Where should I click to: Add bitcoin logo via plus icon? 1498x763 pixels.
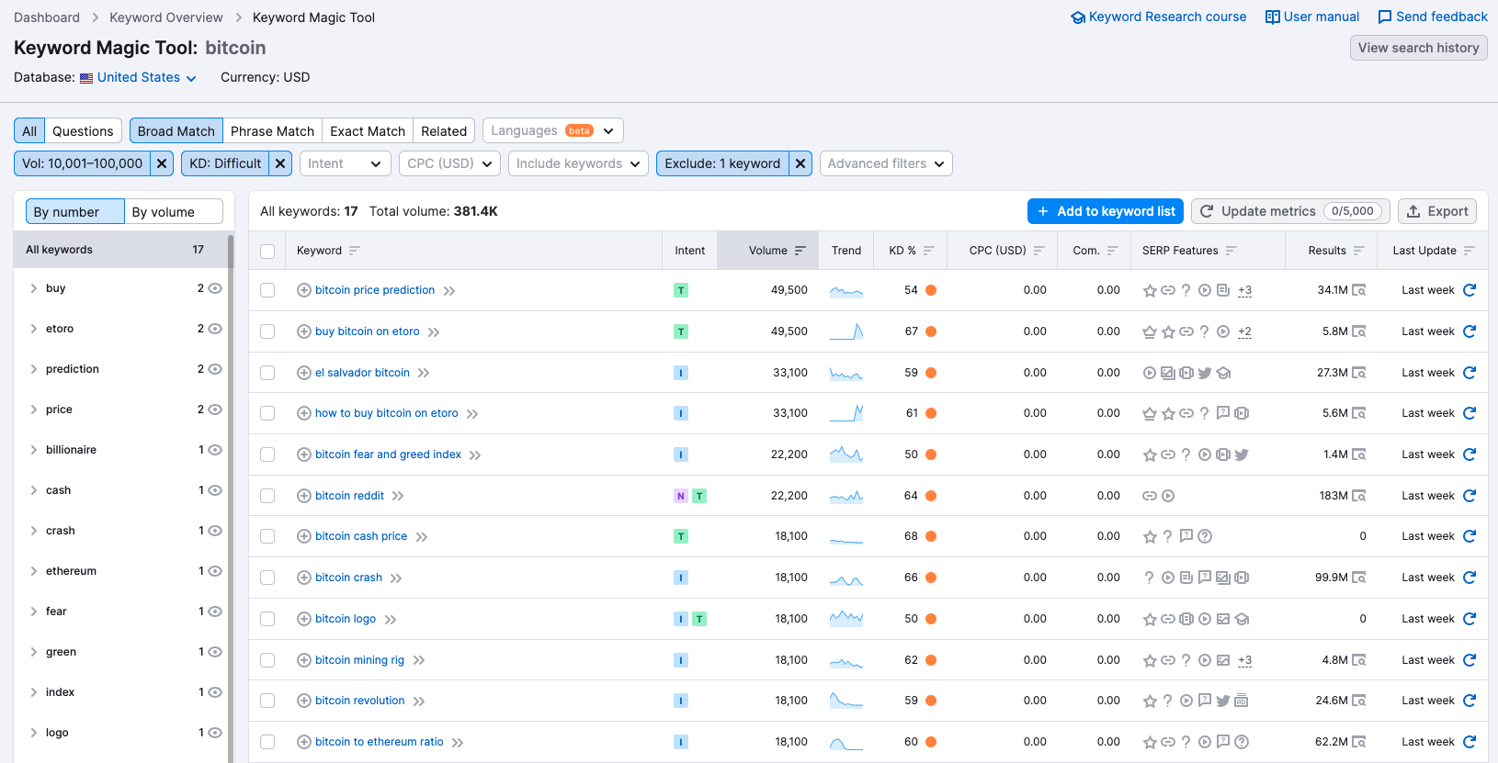coord(304,619)
